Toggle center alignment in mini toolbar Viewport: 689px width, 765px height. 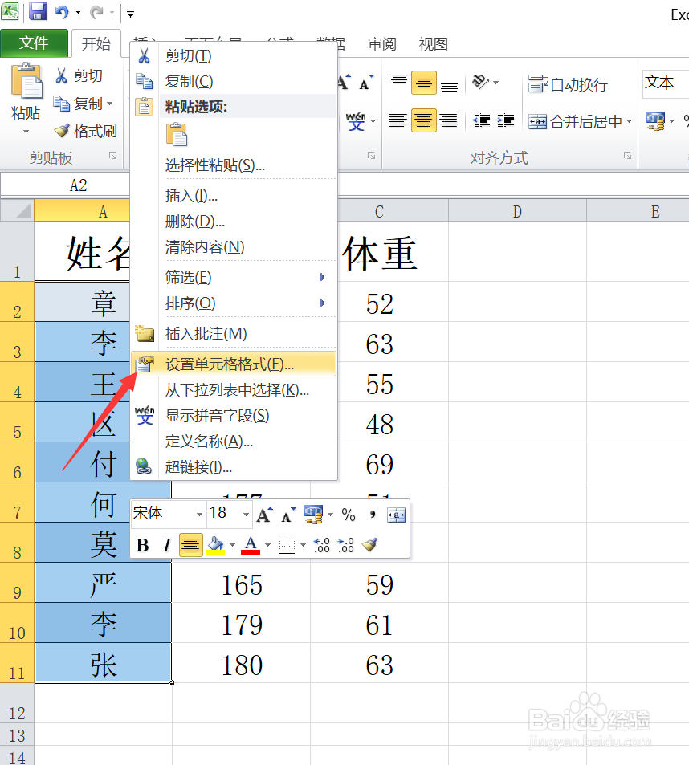pyautogui.click(x=190, y=545)
